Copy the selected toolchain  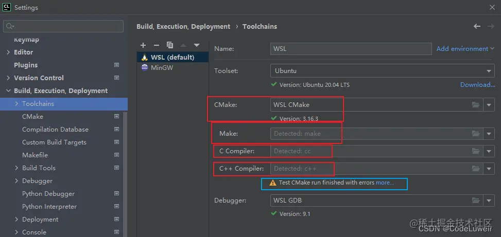pos(170,45)
